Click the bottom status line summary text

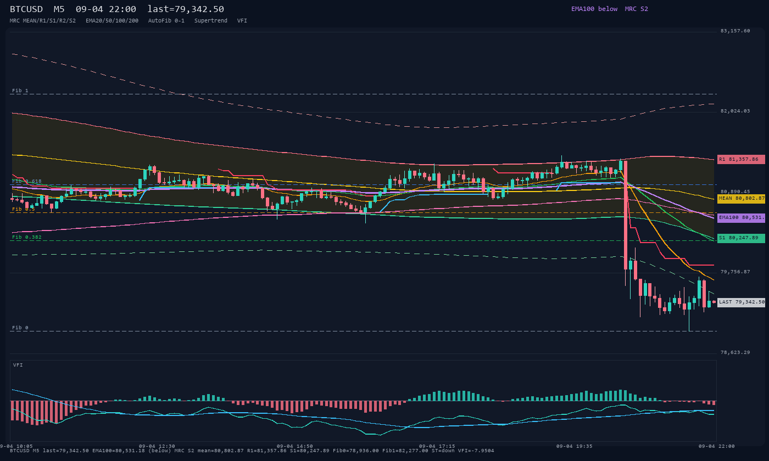(252, 451)
